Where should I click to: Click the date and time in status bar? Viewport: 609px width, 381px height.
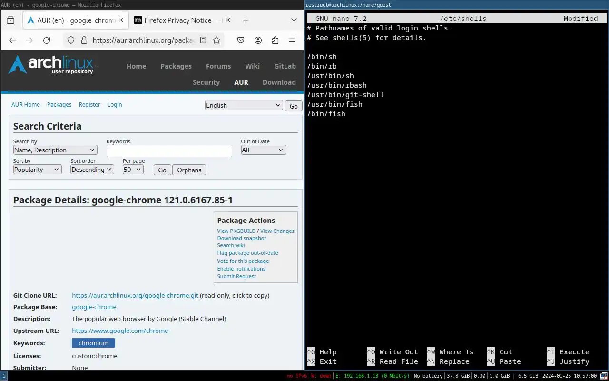click(570, 376)
